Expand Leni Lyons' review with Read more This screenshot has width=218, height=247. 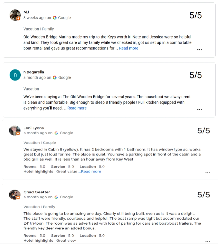click(x=91, y=172)
